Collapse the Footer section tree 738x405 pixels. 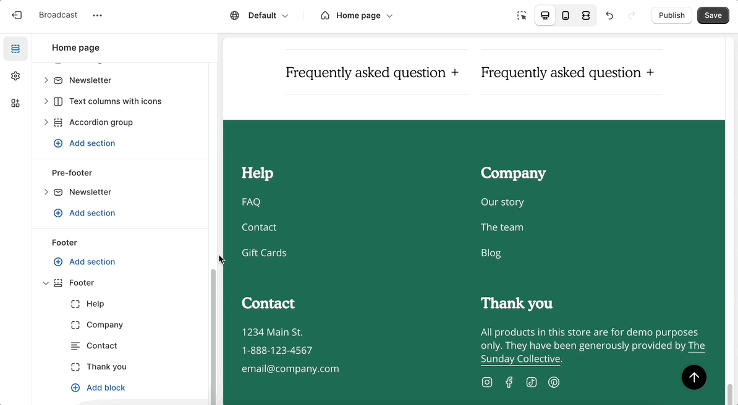46,283
